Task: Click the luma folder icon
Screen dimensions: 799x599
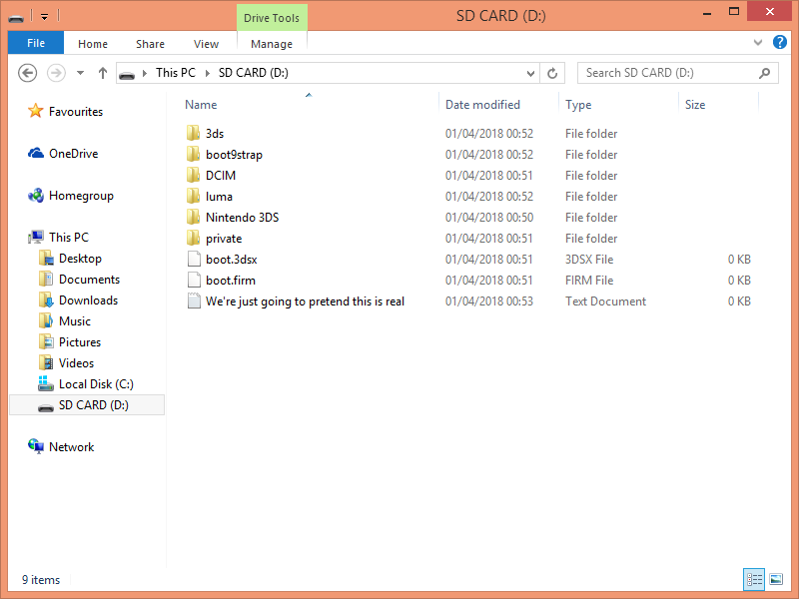Action: point(194,197)
